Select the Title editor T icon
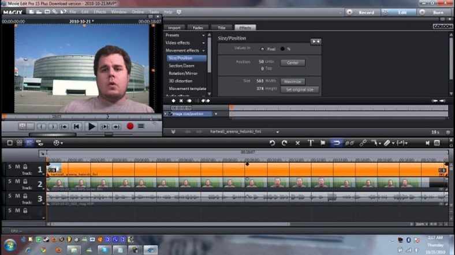 [310, 142]
